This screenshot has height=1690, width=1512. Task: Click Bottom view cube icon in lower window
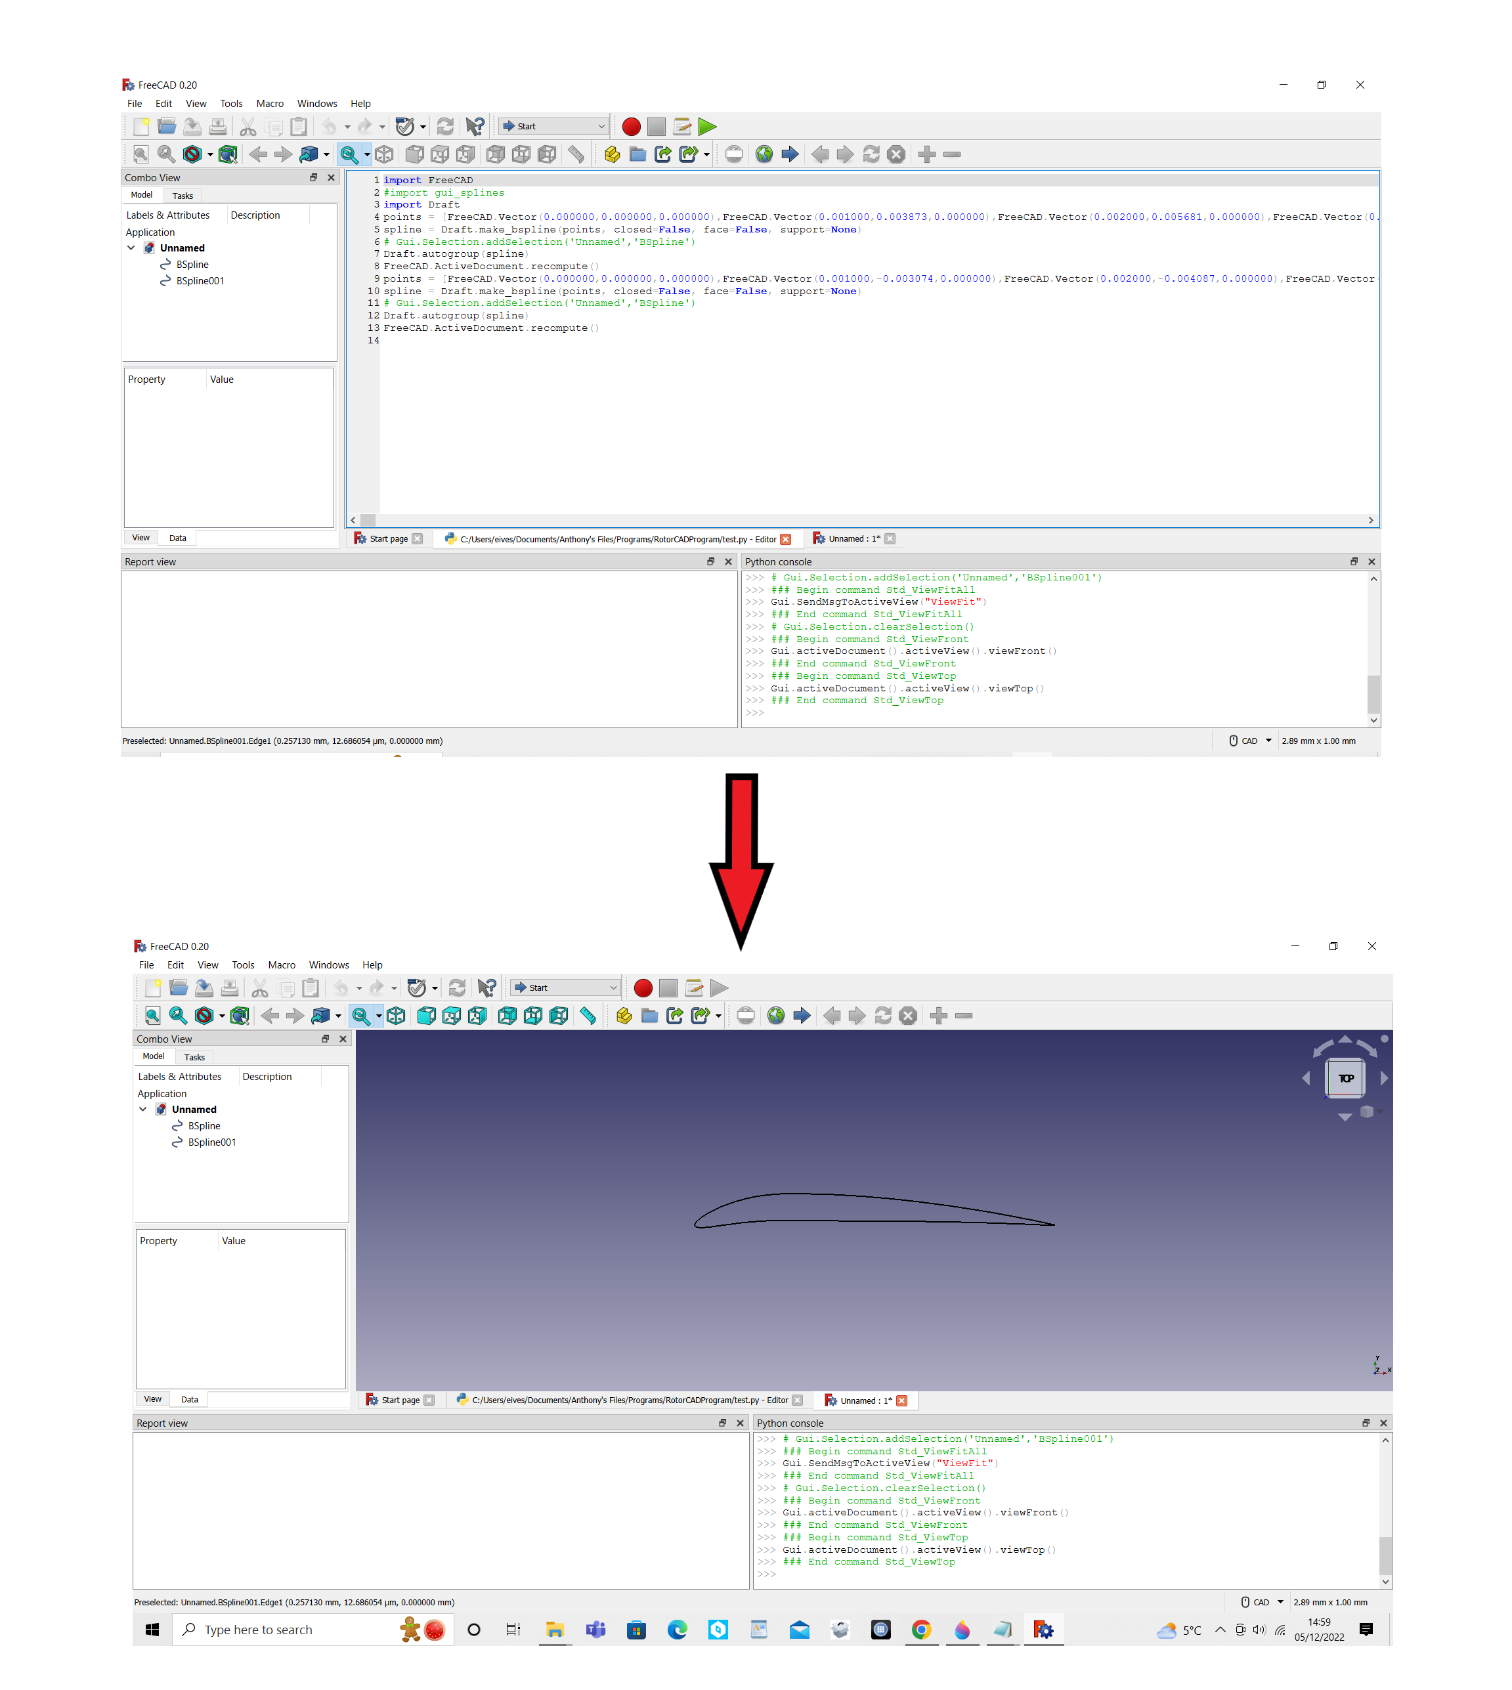coord(532,1015)
